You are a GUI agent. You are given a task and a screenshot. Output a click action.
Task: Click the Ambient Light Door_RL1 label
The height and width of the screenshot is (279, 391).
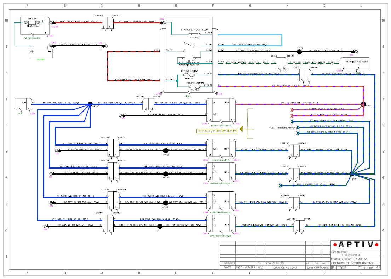pos(221,213)
